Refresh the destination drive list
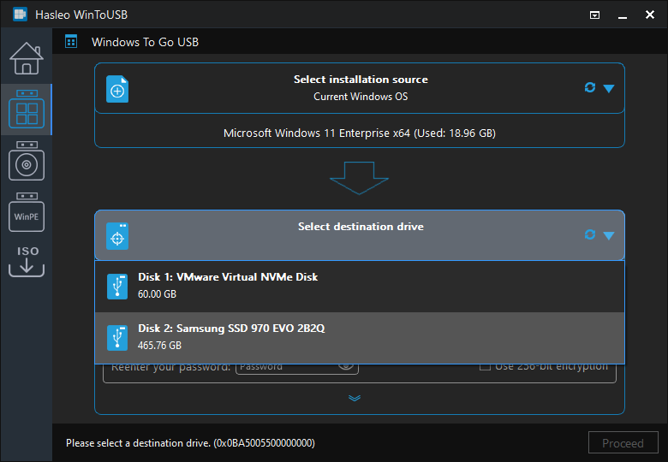The height and width of the screenshot is (462, 668). pos(590,234)
